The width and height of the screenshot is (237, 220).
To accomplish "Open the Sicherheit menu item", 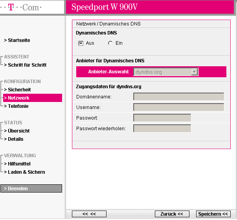I will click(x=17, y=90).
